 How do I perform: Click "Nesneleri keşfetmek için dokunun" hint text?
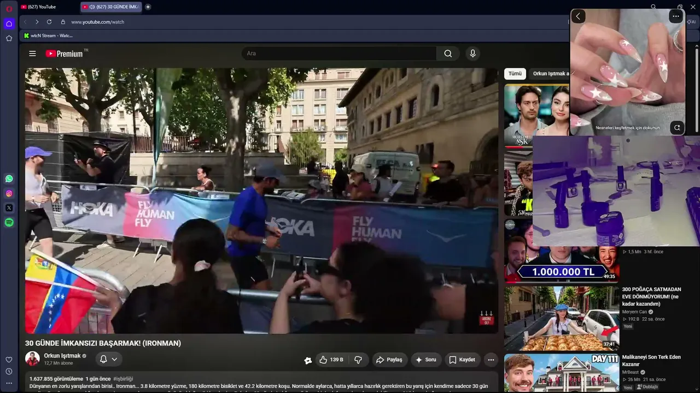coord(628,128)
